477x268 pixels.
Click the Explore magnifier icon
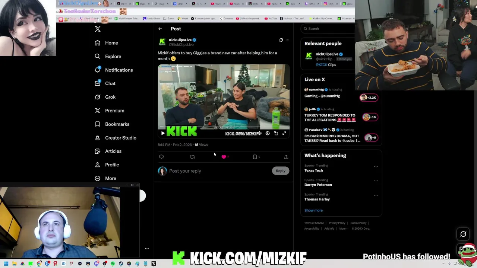pos(98,56)
